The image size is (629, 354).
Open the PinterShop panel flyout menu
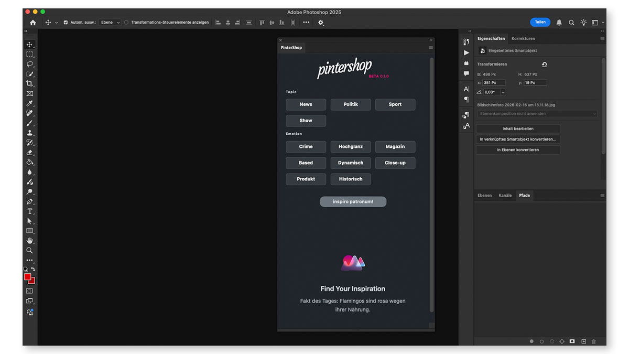tap(431, 48)
